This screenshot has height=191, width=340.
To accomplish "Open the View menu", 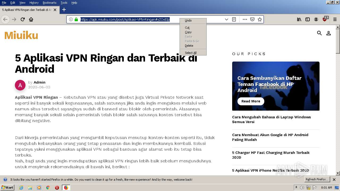I will click(x=22, y=3).
